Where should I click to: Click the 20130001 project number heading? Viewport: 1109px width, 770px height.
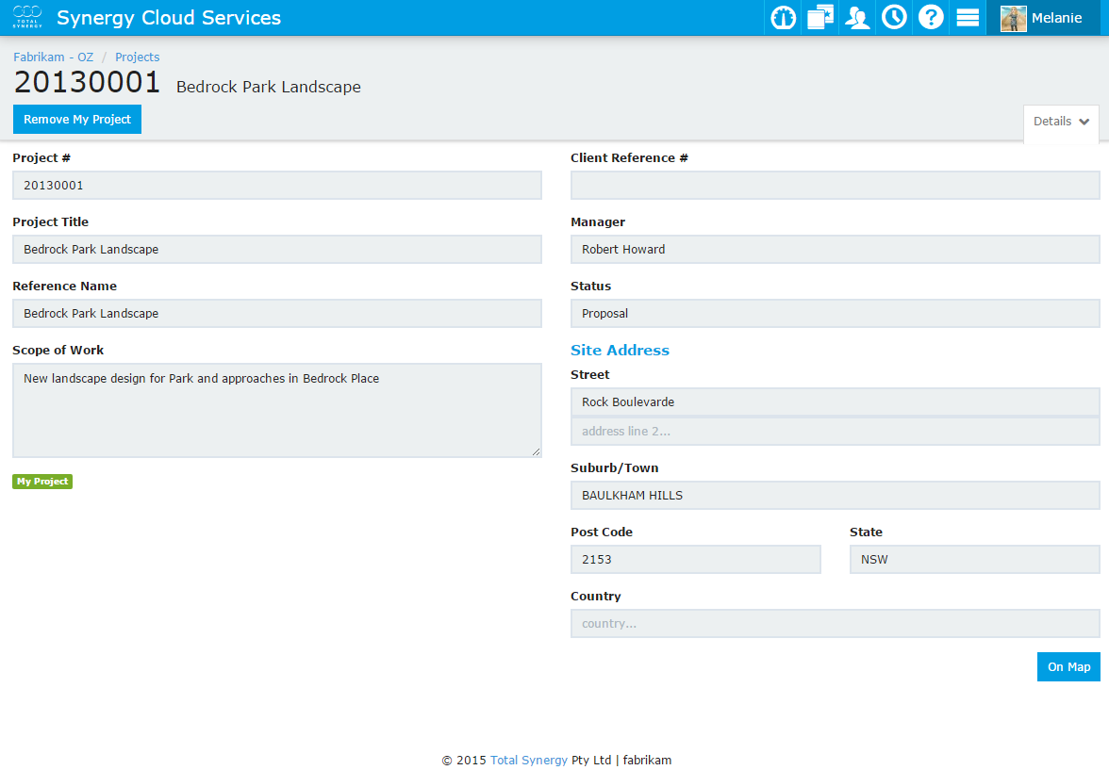tap(87, 82)
